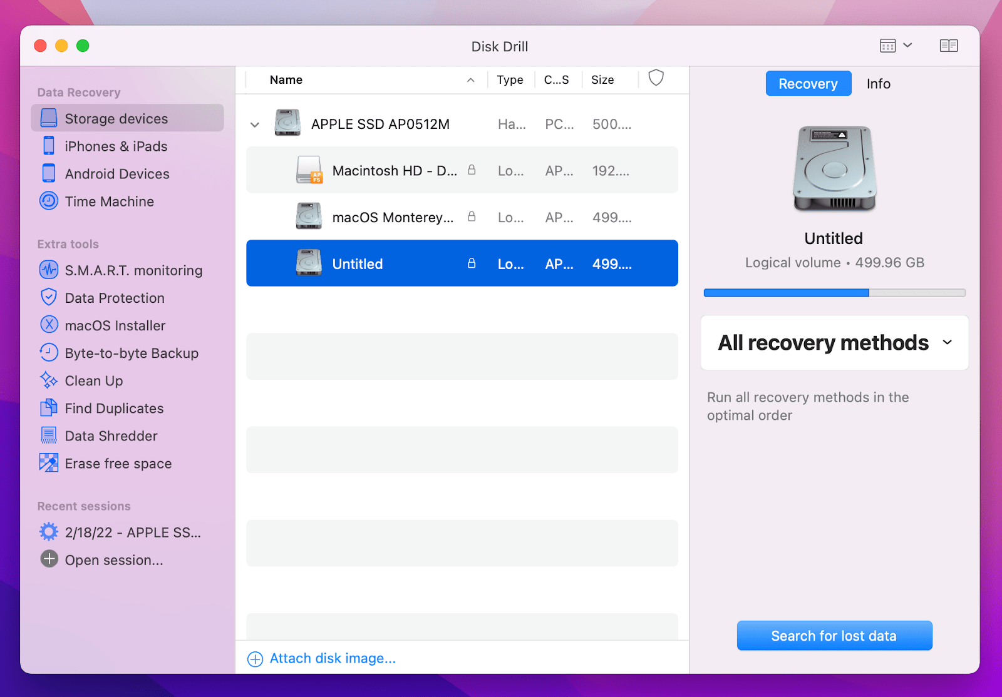Sort list by C...S column header

556,80
